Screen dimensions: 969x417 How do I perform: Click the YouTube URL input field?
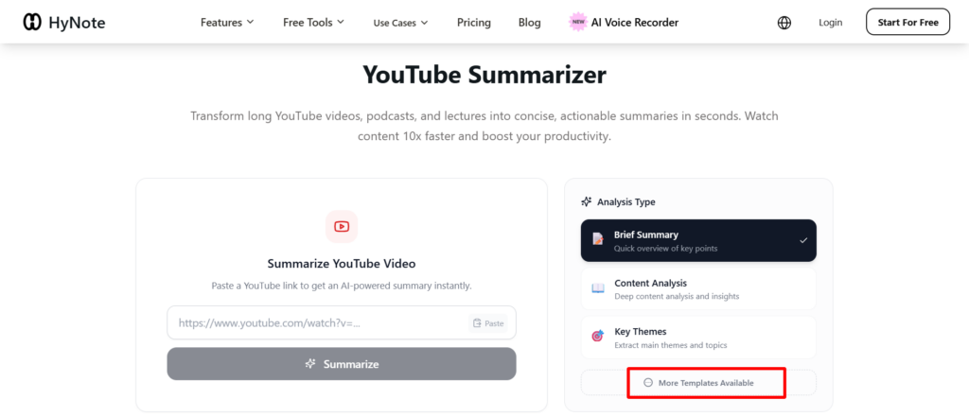pos(317,322)
